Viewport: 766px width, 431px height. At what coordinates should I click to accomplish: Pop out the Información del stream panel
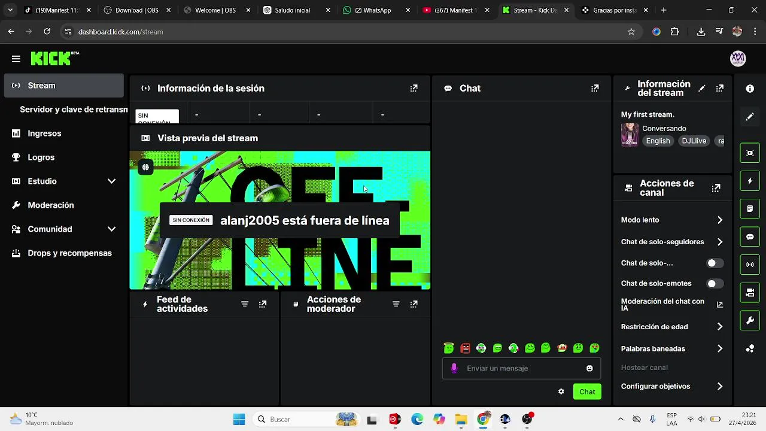[x=720, y=88]
